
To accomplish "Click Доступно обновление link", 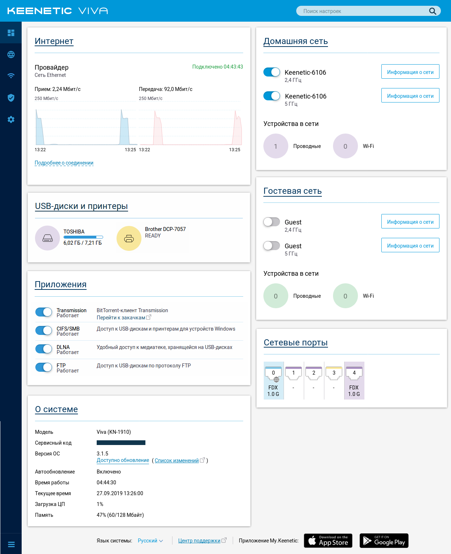I will coord(123,460).
